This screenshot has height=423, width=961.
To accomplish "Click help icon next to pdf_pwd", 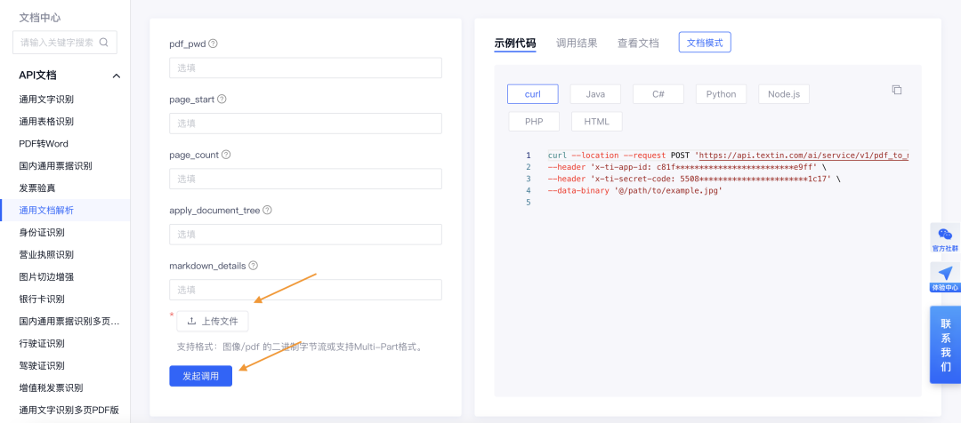I will (213, 44).
